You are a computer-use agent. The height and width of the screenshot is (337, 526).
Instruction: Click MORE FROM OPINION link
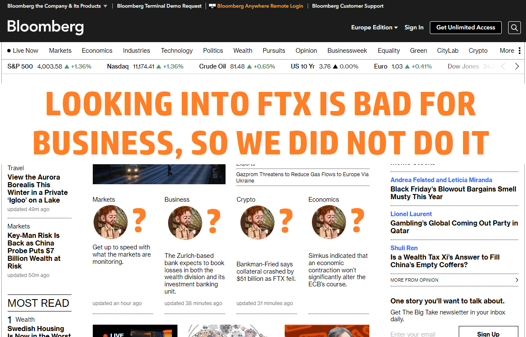[x=414, y=280]
